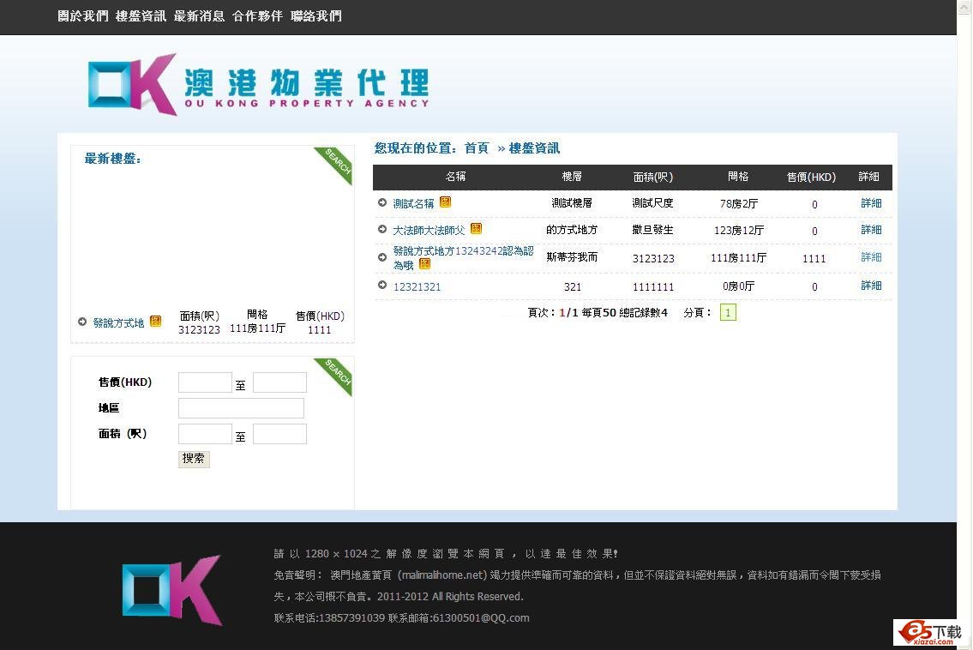Click the SEARCH ribbon on the search form panel
This screenshot has width=973, height=650.
(335, 375)
